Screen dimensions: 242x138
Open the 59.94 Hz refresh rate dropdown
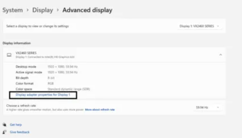[x=207, y=107]
